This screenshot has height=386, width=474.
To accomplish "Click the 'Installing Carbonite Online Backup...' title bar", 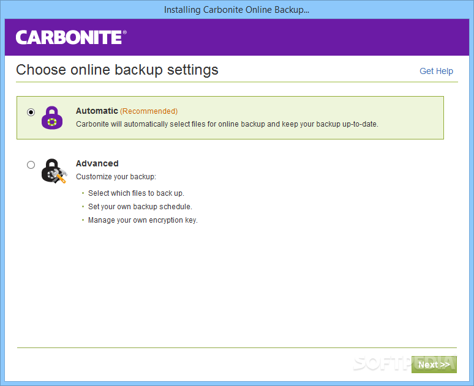I will click(x=237, y=10).
